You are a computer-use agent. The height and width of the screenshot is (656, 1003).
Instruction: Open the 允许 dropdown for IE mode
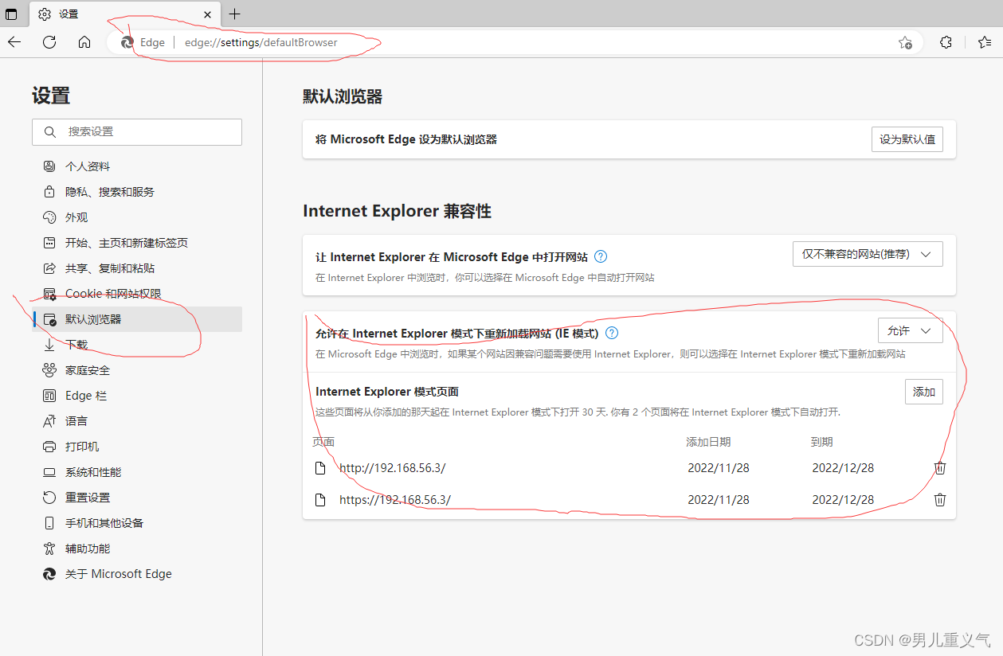click(910, 330)
